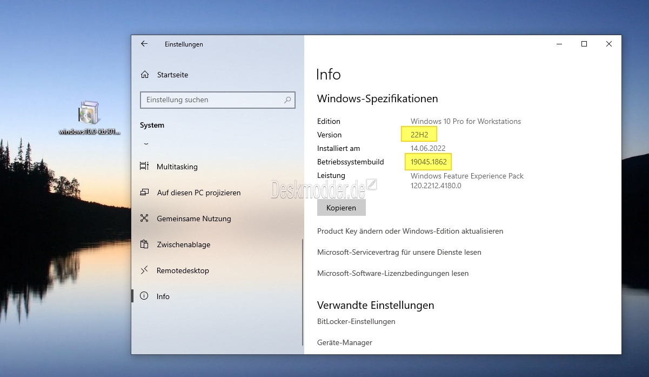Click the magnifier icon in the search box
This screenshot has width=649, height=377.
(287, 100)
